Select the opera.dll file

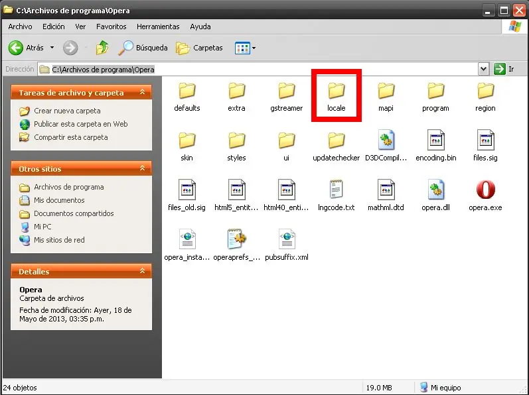click(435, 196)
